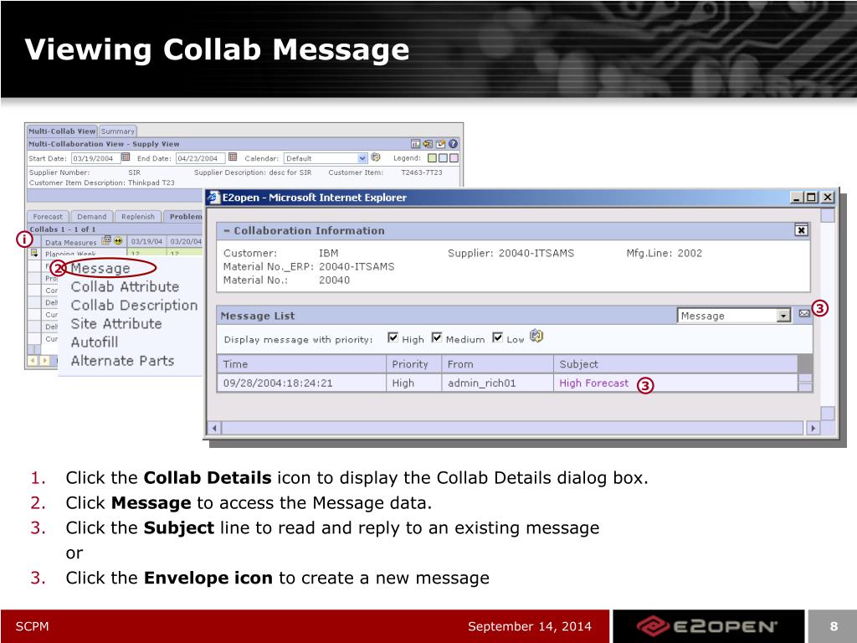Open the Calendar Default dropdown
Image resolution: width=857 pixels, height=643 pixels.
click(326, 158)
